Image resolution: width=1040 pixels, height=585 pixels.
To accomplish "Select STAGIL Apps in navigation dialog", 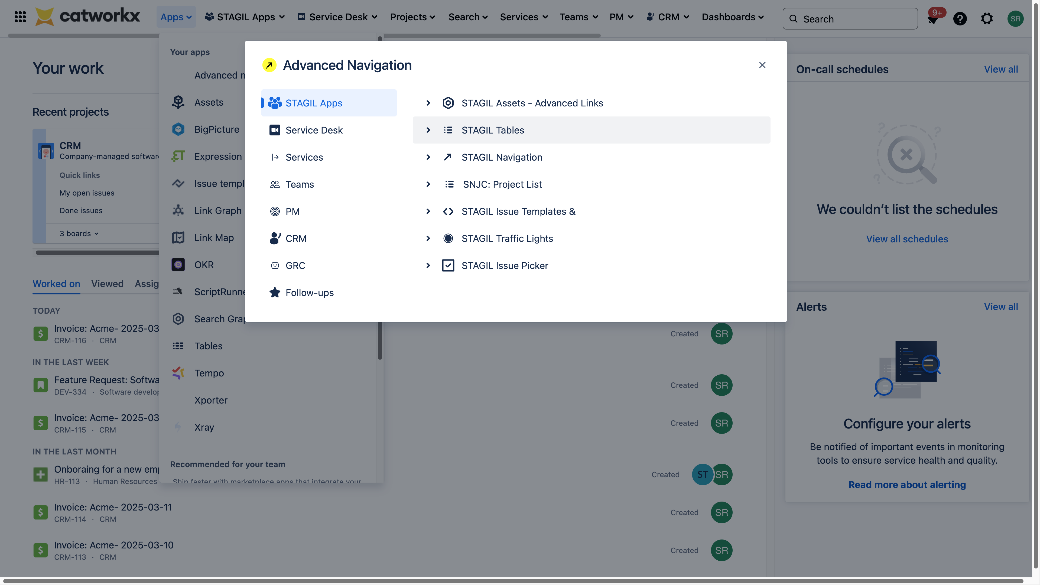I will (x=329, y=103).
